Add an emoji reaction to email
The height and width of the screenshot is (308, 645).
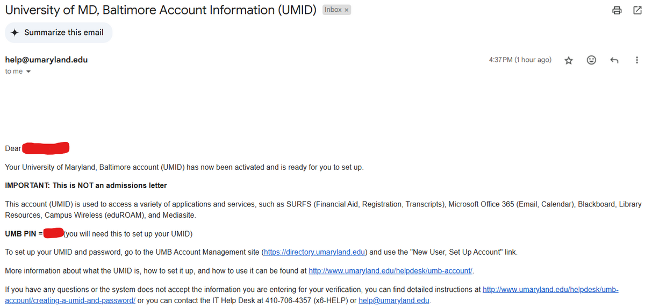tap(591, 60)
